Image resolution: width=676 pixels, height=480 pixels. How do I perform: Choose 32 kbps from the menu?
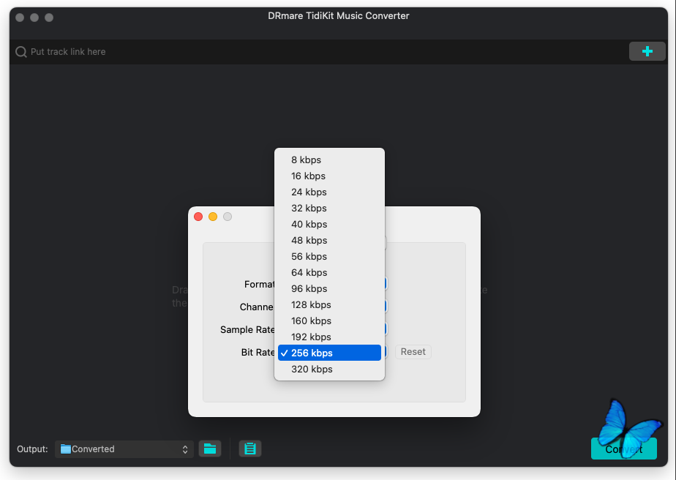click(329, 209)
